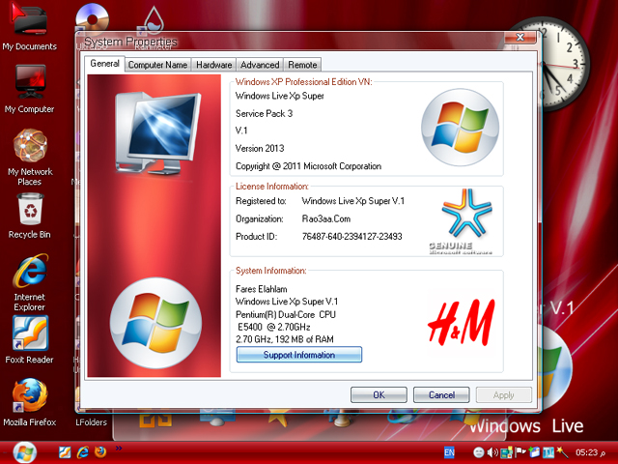Open the Foxit Reader desktop shortcut
The image size is (618, 464).
[30, 339]
